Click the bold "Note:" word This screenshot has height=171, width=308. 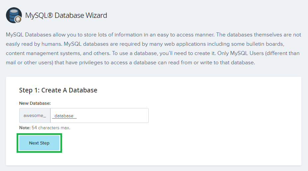(x=25, y=128)
